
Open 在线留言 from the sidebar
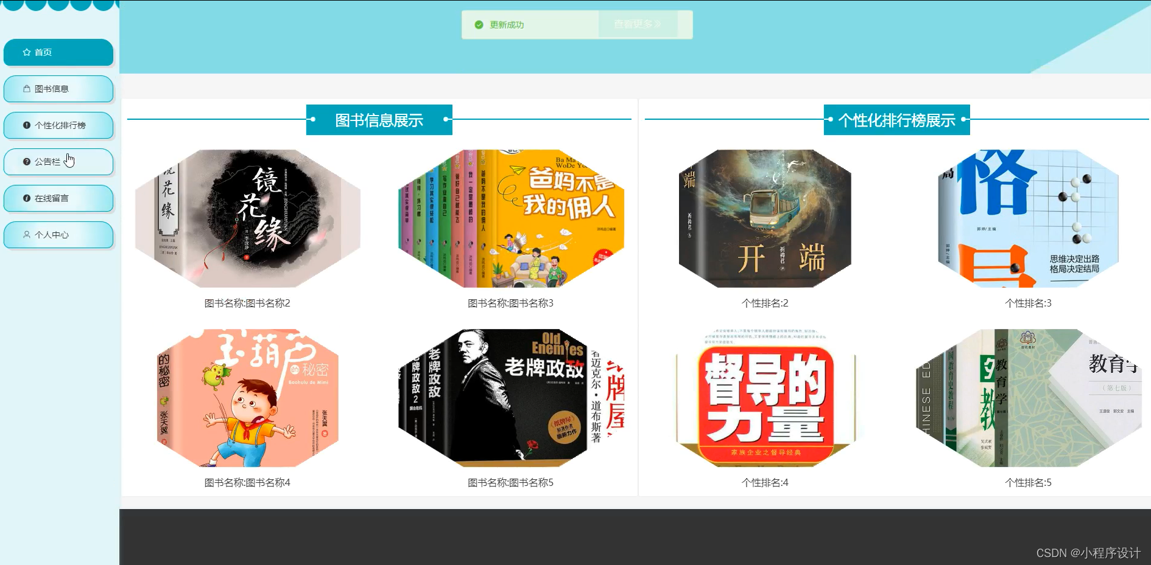(x=58, y=198)
